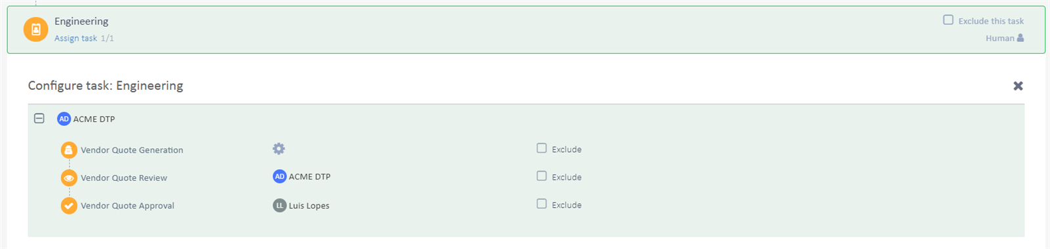Open the Assign task link
This screenshot has height=249, width=1050.
(x=75, y=38)
